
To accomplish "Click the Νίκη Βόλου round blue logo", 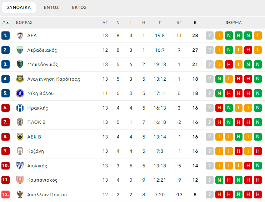I will pyautogui.click(x=20, y=94).
